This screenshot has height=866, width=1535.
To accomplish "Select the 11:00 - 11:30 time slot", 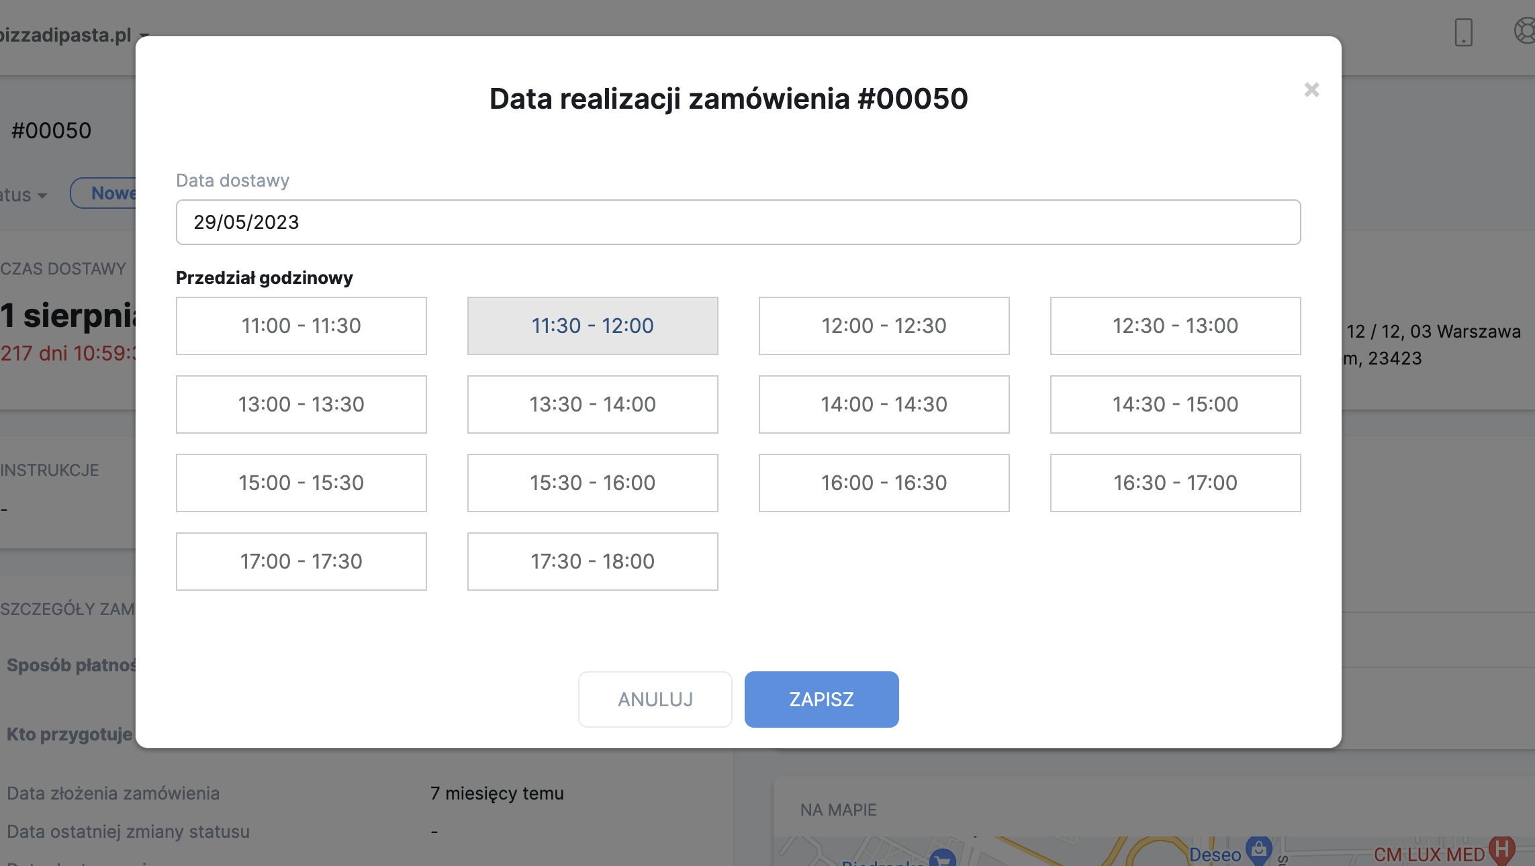I will tap(301, 326).
